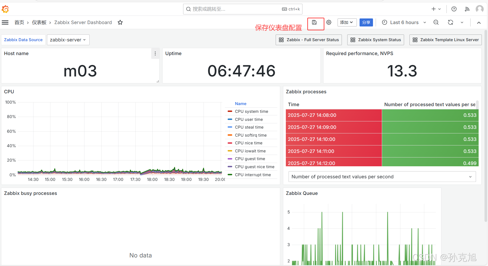Toggle CPU guest time legend series
Screen dimensions: 488x266
point(250,159)
